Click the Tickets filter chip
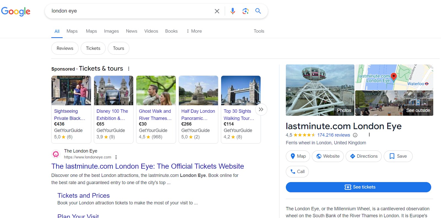 pos(93,48)
